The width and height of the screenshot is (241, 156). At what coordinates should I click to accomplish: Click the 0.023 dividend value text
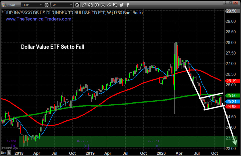[11, 141]
